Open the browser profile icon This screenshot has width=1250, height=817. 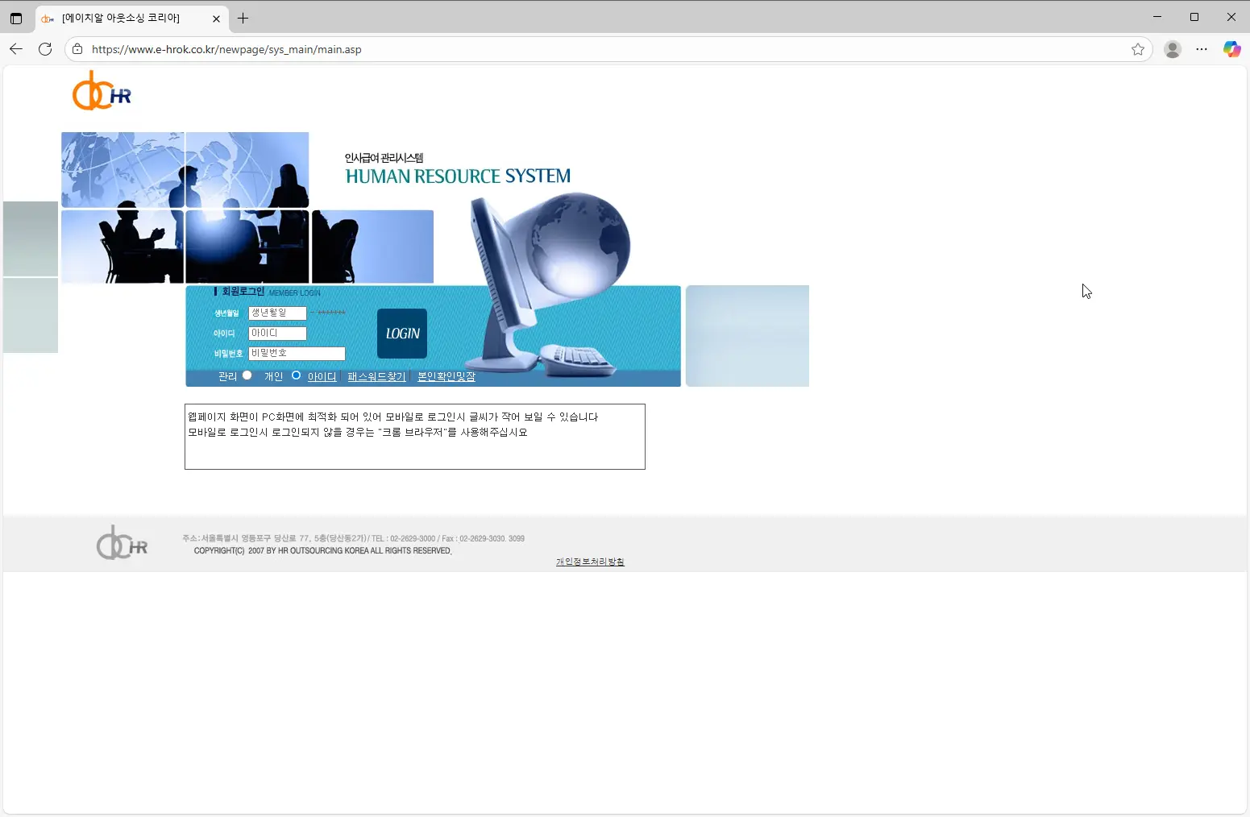pos(1173,49)
